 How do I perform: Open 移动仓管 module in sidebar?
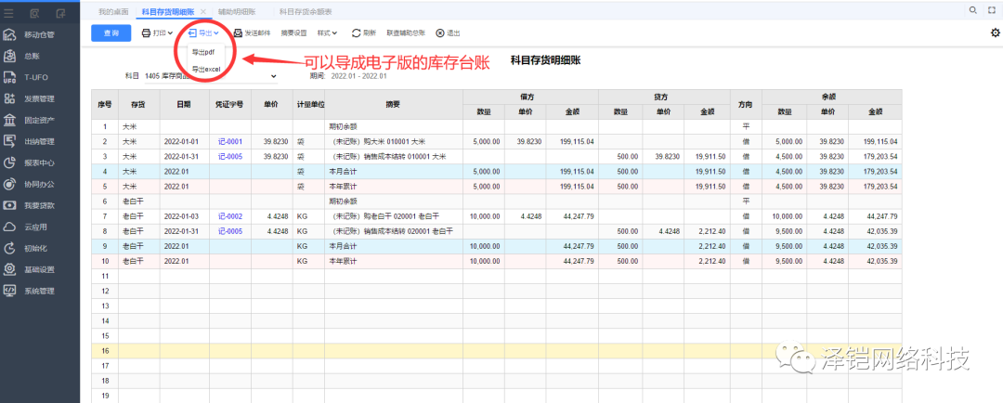point(38,35)
